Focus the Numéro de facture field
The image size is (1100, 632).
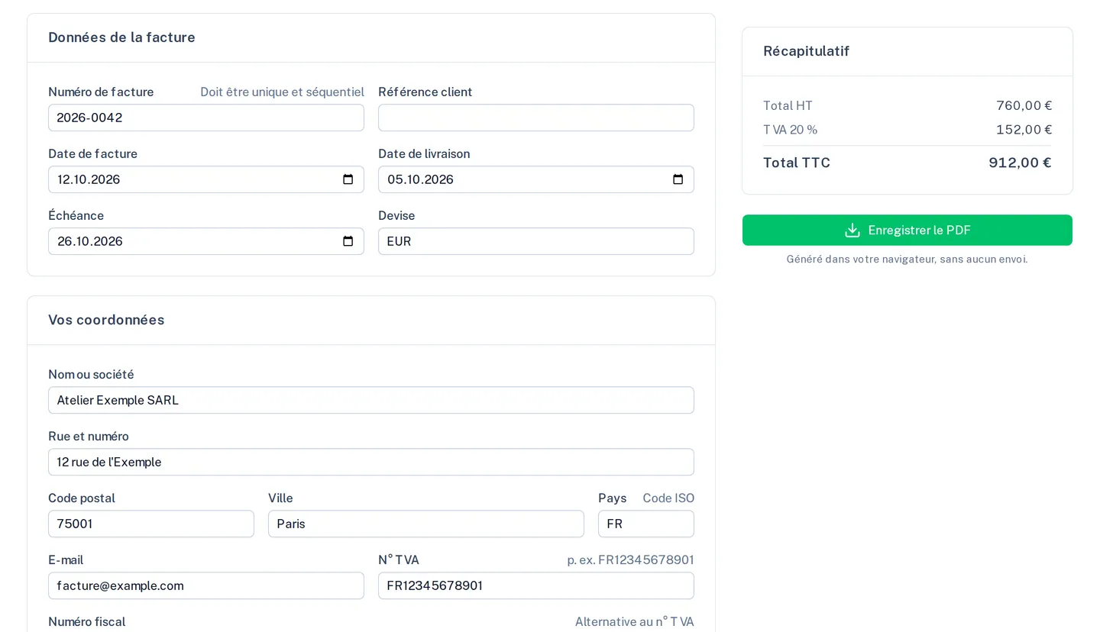click(206, 118)
